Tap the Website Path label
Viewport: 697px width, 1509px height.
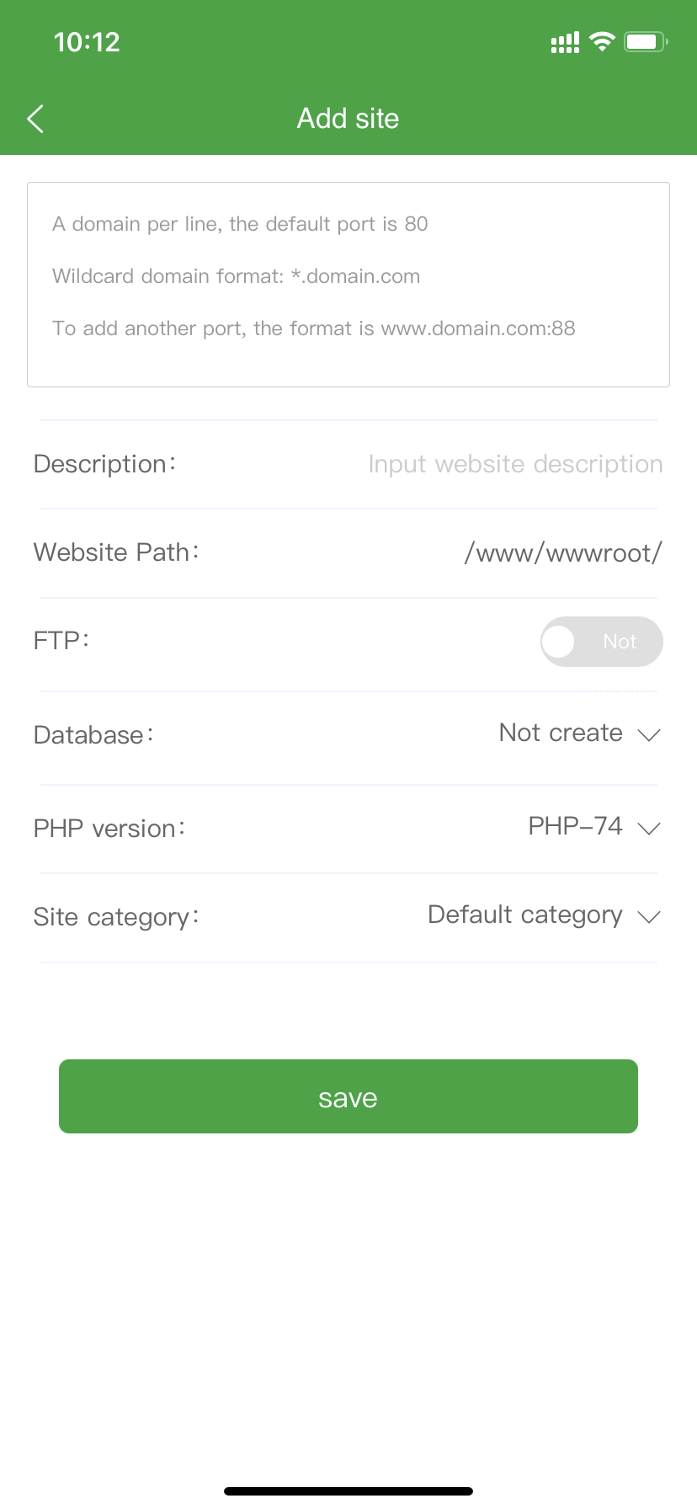116,552
